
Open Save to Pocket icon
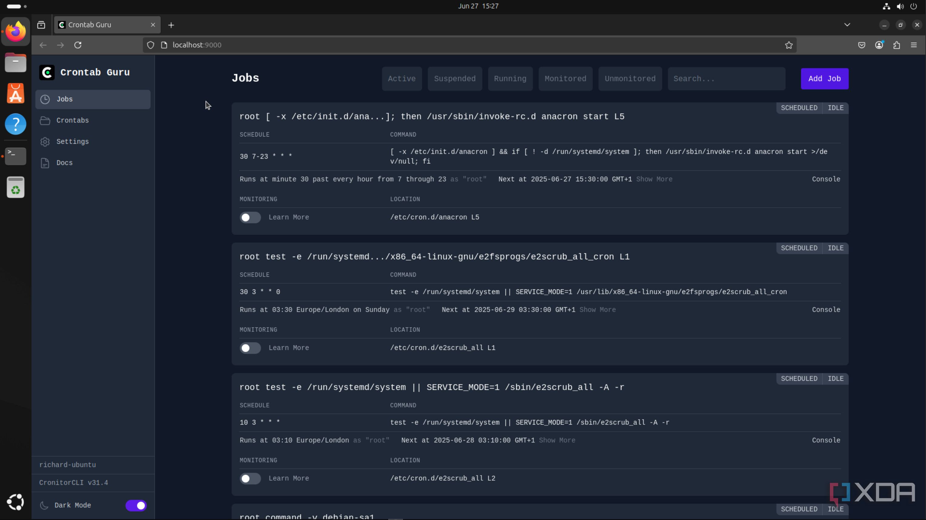point(862,45)
